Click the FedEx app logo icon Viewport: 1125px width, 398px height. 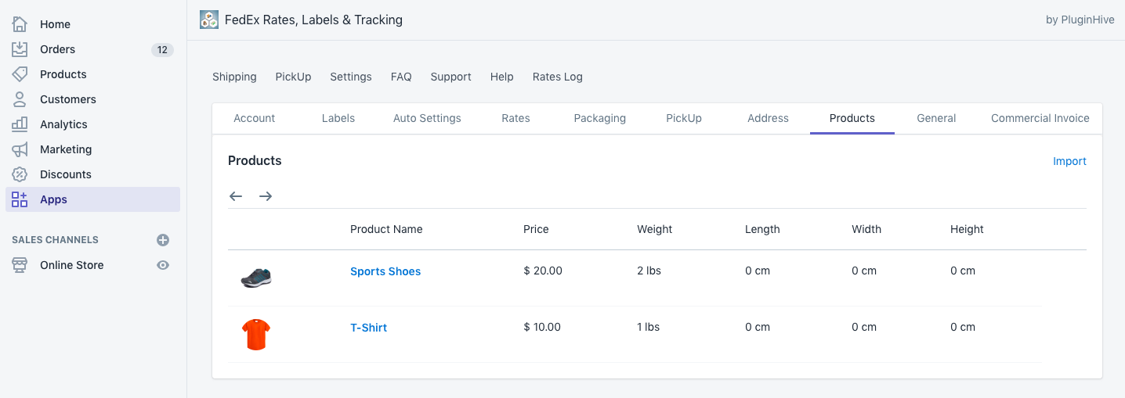coord(209,20)
